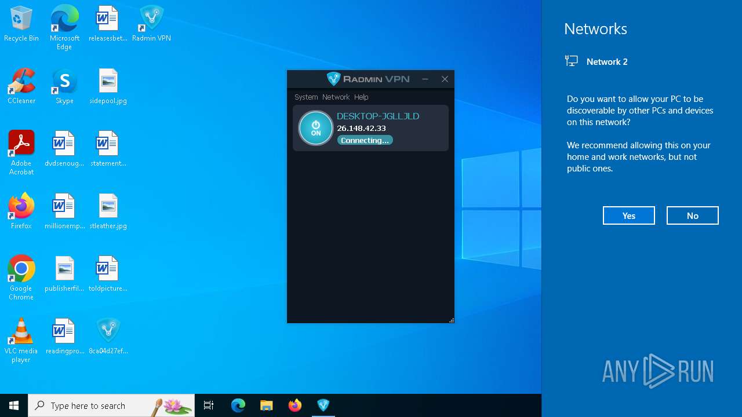Click the Radmin VPN logo in title bar
The height and width of the screenshot is (417, 742).
369,79
